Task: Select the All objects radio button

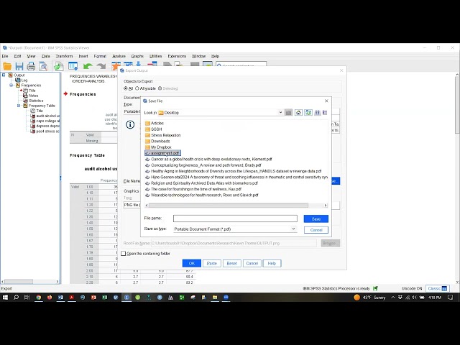Action: (126, 88)
